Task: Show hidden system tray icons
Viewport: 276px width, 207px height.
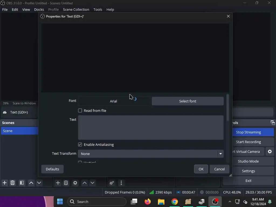Action: pos(230,202)
